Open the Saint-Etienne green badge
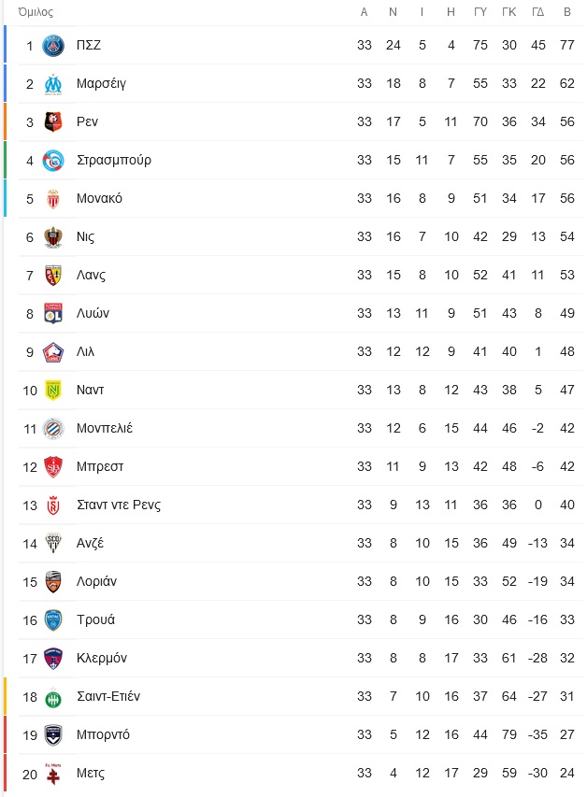This screenshot has height=797, width=587. [53, 697]
